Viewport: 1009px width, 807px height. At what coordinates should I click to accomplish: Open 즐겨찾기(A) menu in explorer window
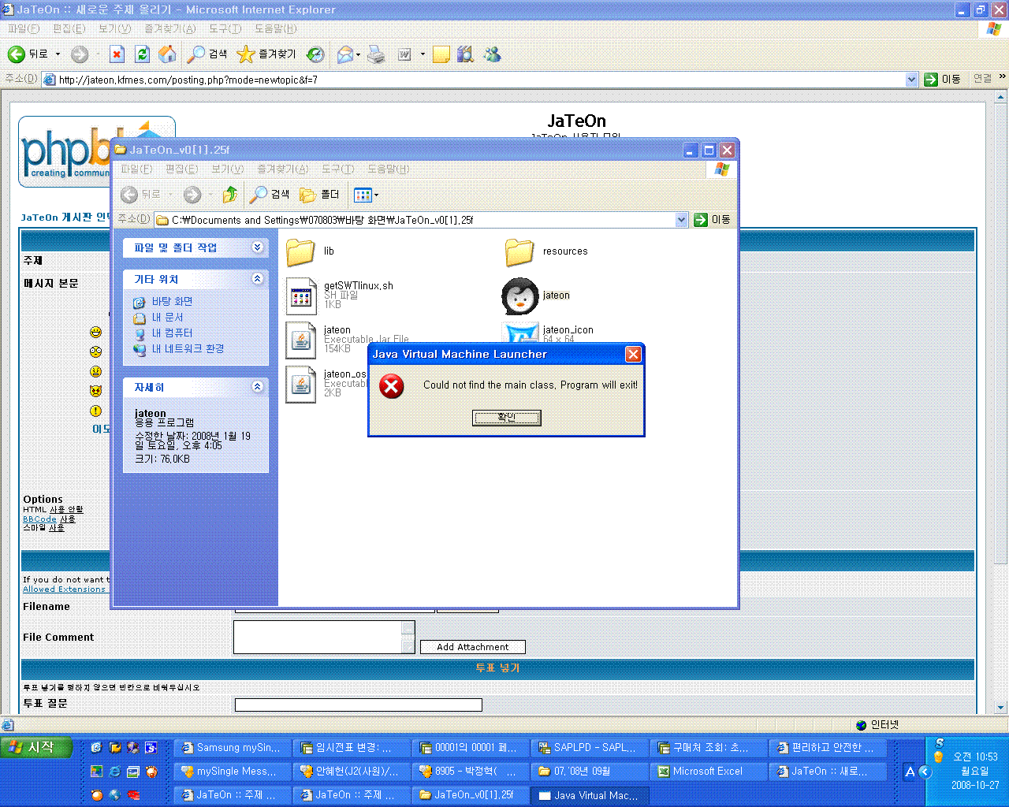pos(282,169)
